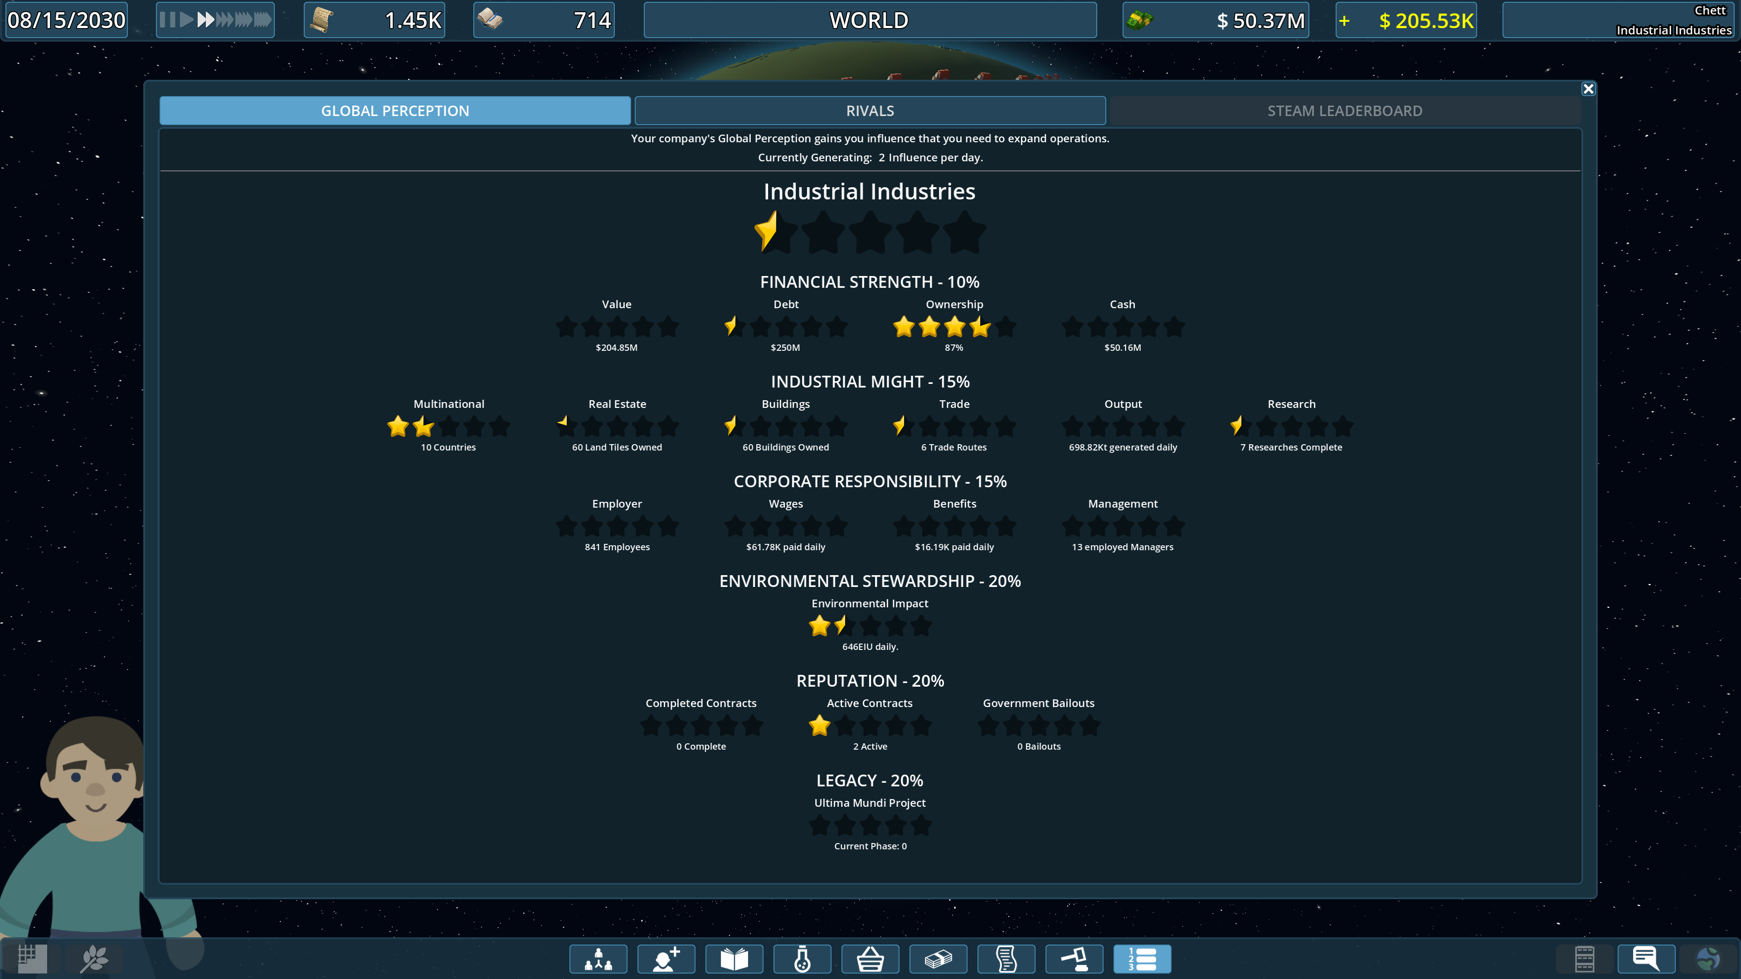Click the Industrial Industries overall star rating

click(870, 232)
